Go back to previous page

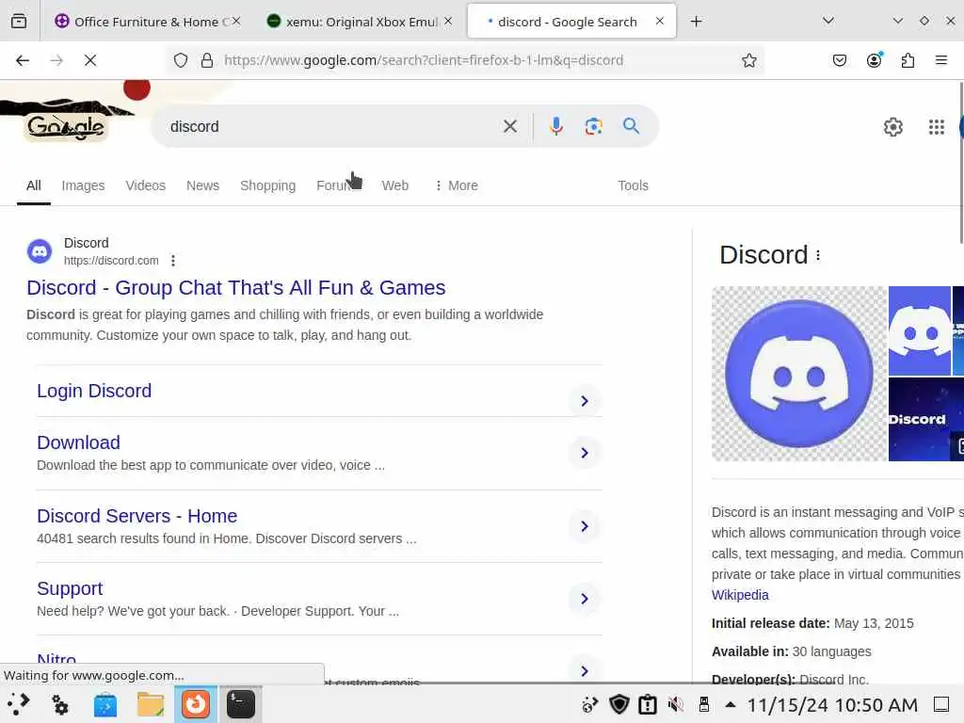coord(23,60)
